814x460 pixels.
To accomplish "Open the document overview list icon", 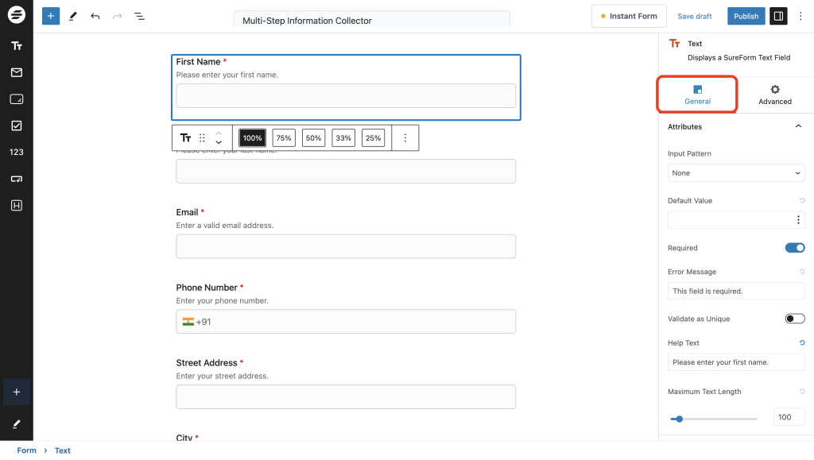I will pos(140,16).
